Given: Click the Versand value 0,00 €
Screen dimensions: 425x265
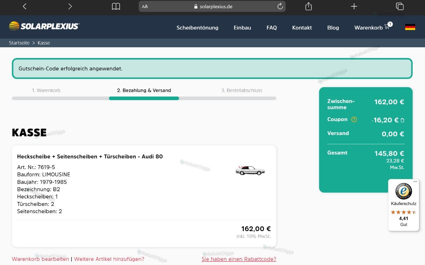Looking at the screenshot, I should (x=393, y=134).
